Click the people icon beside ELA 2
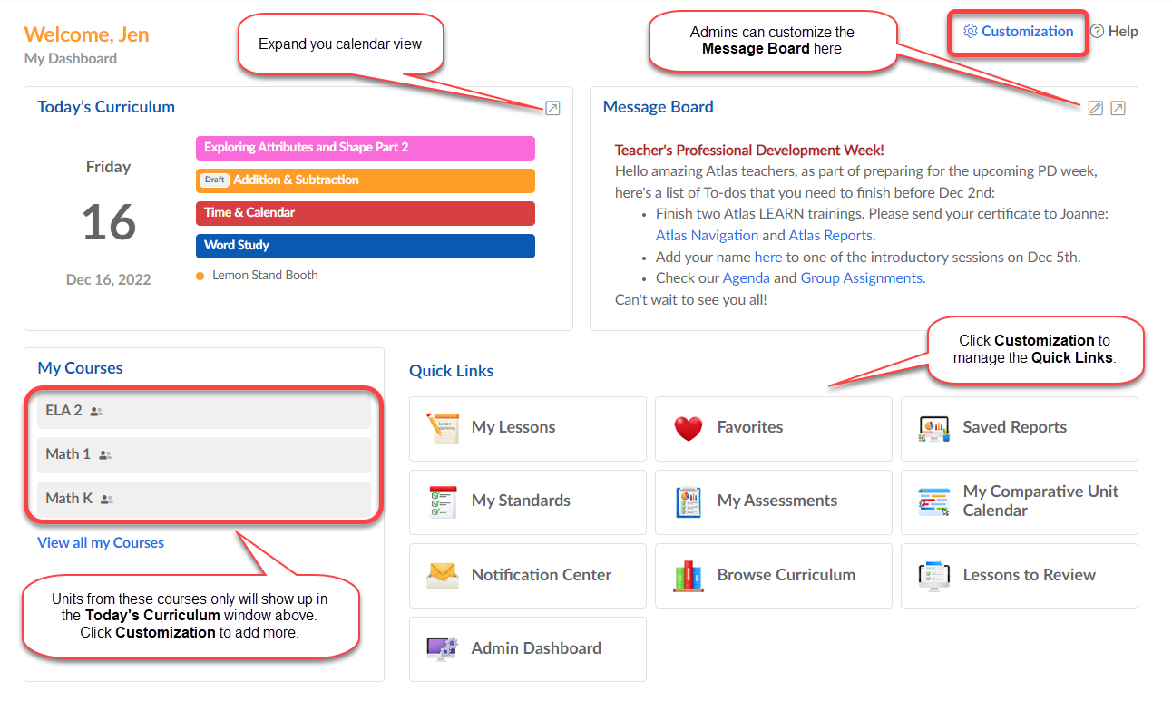The height and width of the screenshot is (701, 1172). click(x=96, y=412)
